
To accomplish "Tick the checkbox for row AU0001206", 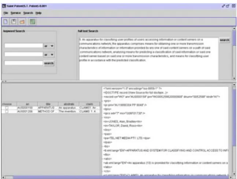I will point(7,112).
